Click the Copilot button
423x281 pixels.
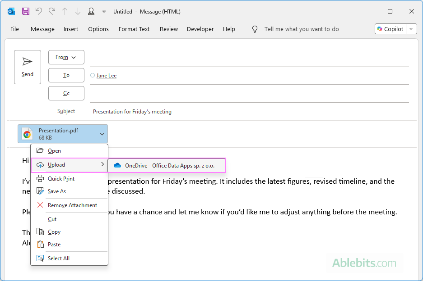(x=390, y=29)
